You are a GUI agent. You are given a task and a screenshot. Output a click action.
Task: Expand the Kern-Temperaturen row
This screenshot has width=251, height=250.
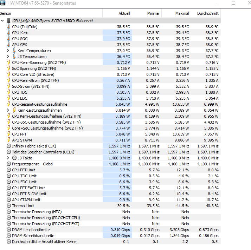click(x=8, y=51)
